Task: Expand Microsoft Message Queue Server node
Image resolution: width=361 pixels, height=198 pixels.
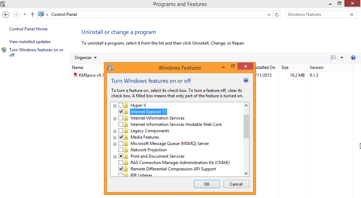Action: pos(115,144)
